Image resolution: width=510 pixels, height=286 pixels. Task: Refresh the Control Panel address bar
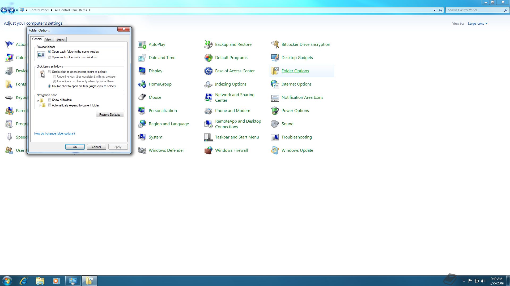440,10
